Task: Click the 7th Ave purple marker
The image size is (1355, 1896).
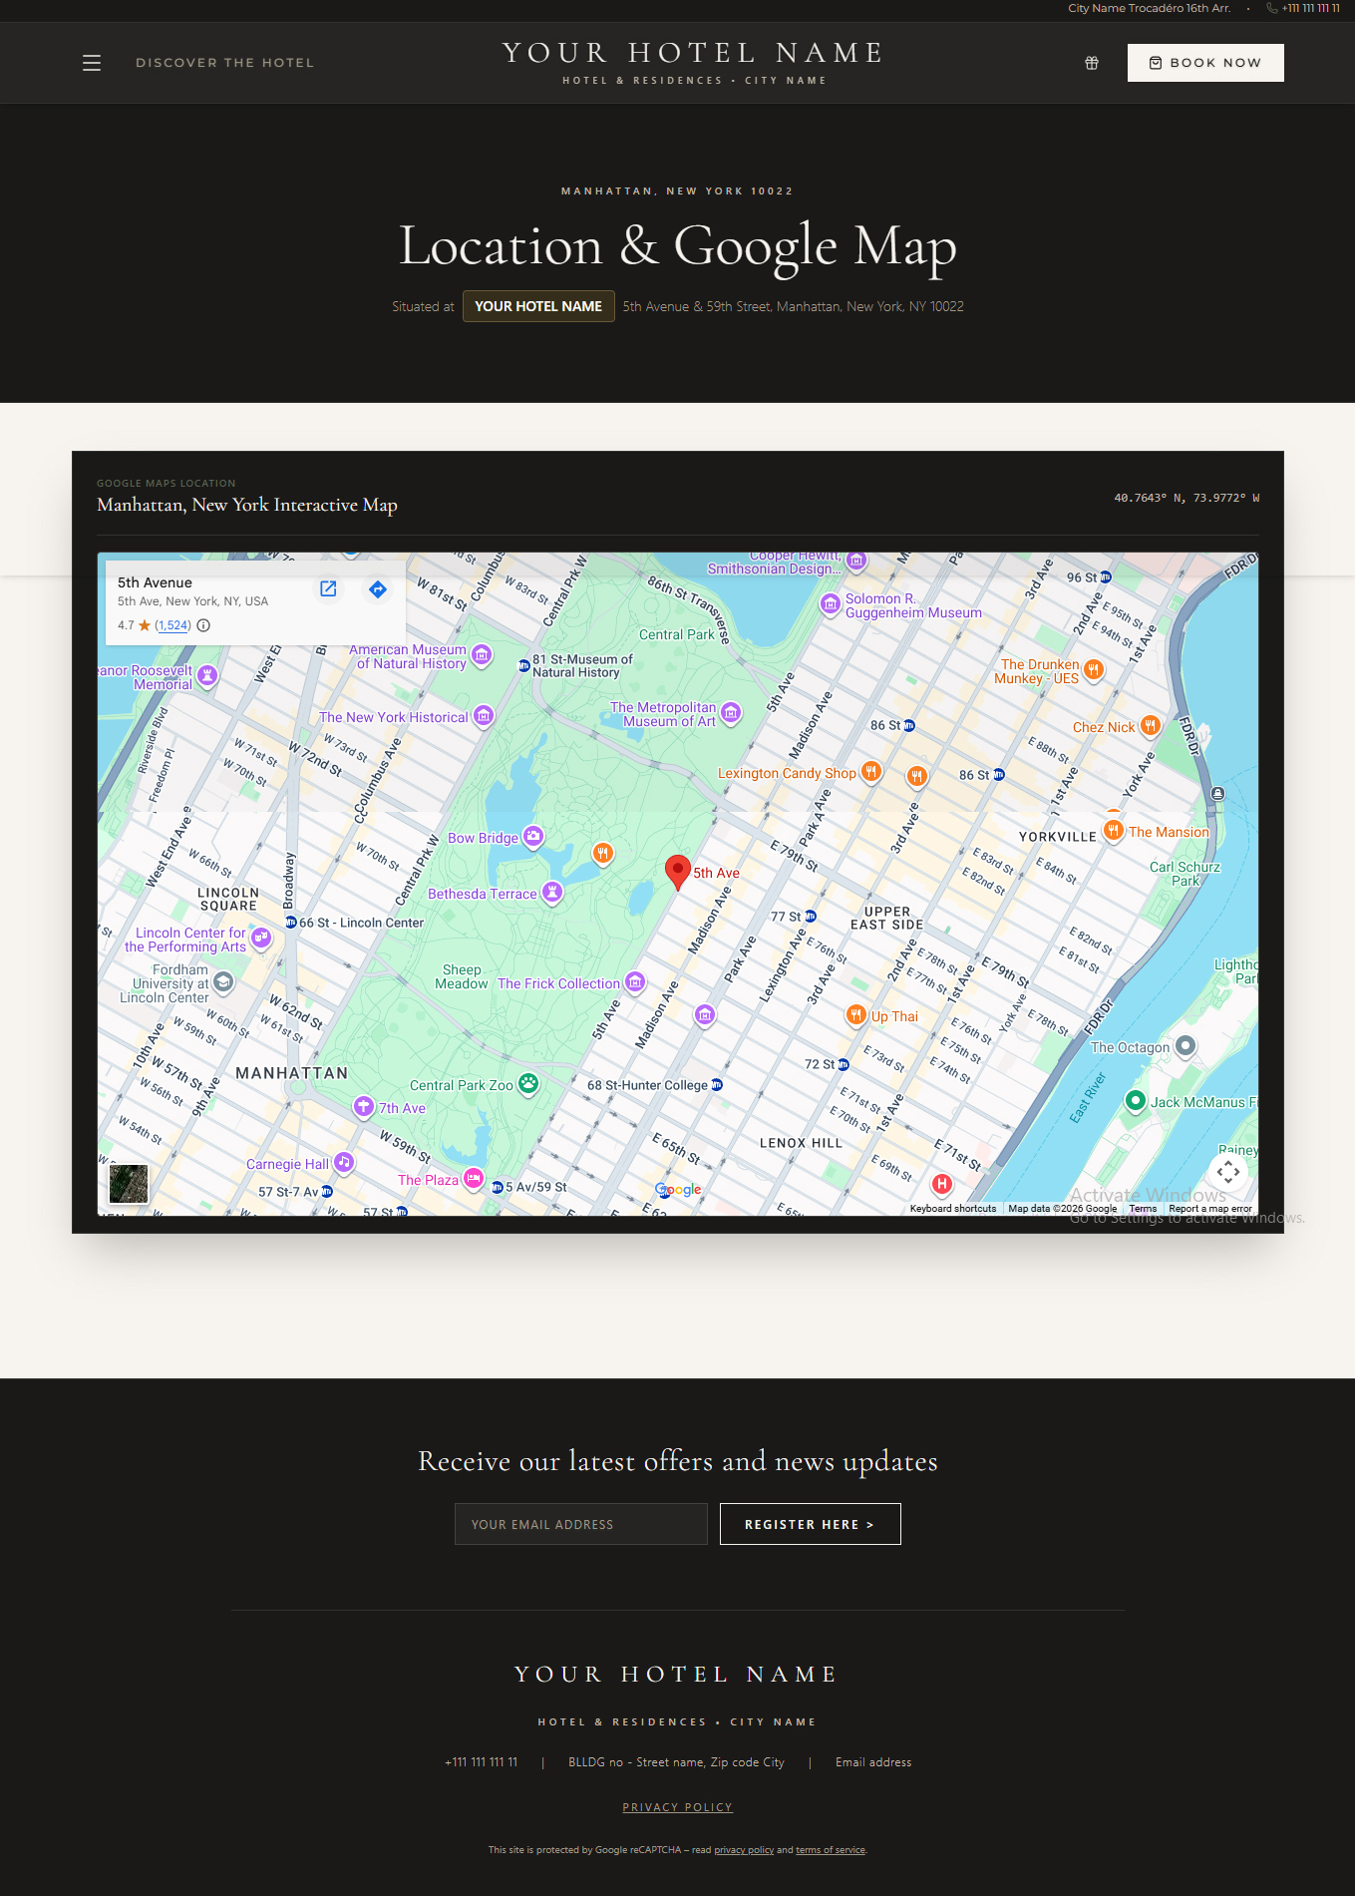Action: (x=365, y=1106)
